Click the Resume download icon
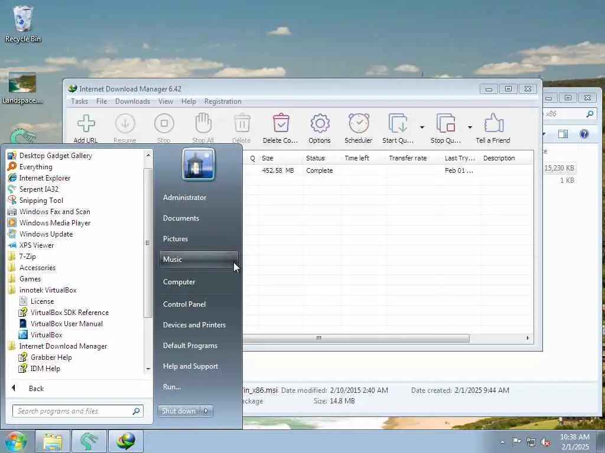 click(x=125, y=124)
